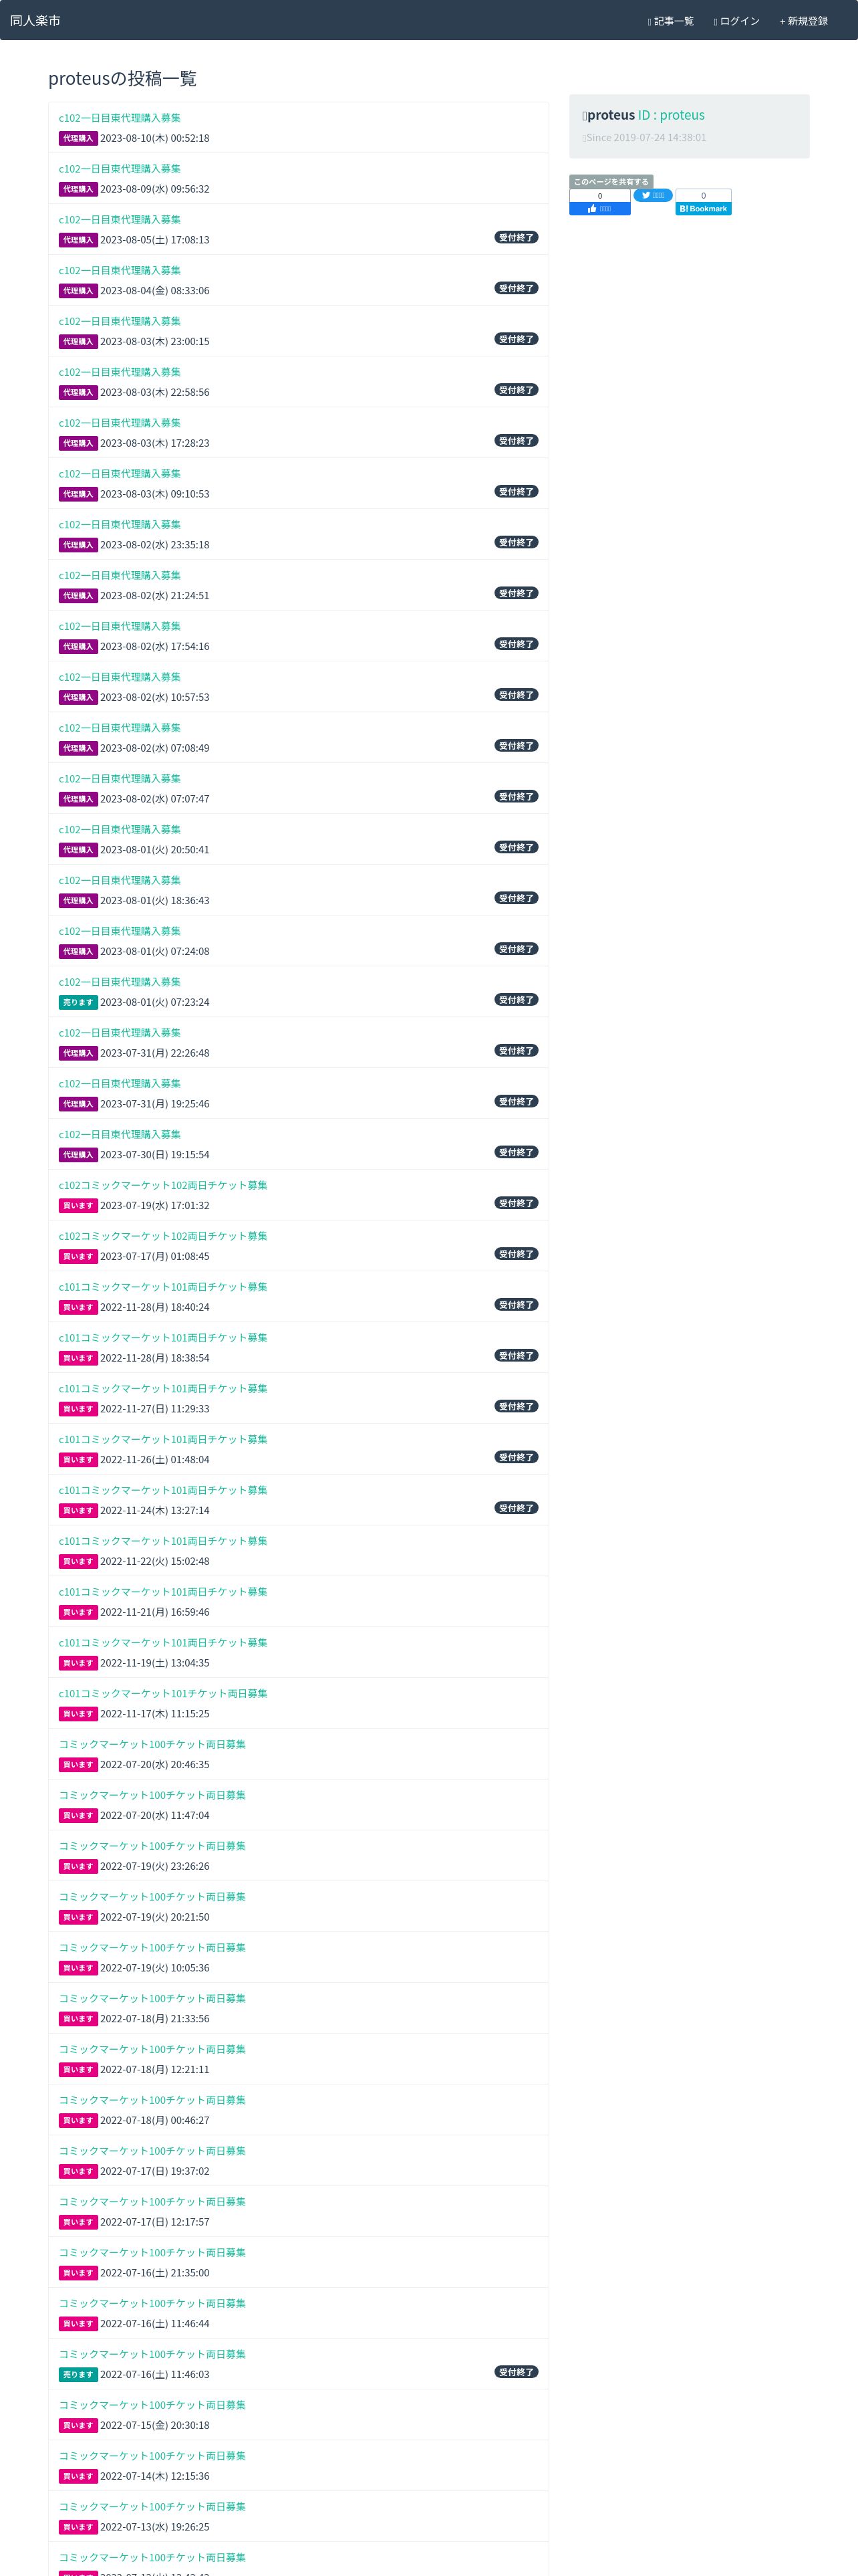Open c102コミックマーケット102両日チケット募集 dated 2023-07-17

click(163, 1236)
